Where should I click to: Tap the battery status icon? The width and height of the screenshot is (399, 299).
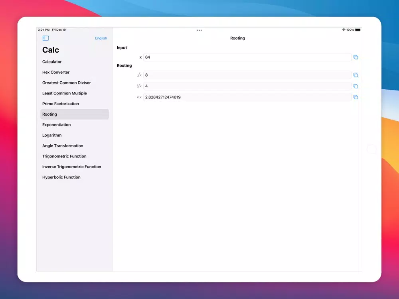[358, 30]
